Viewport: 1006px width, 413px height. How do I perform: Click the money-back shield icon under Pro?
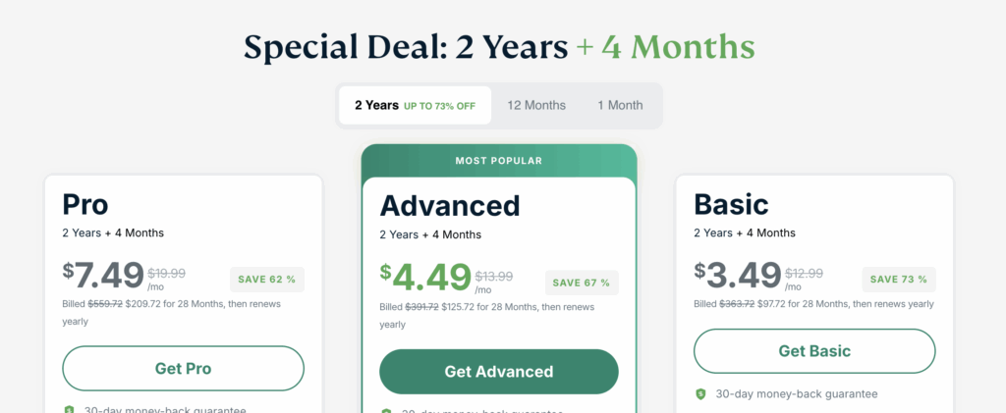click(x=70, y=410)
